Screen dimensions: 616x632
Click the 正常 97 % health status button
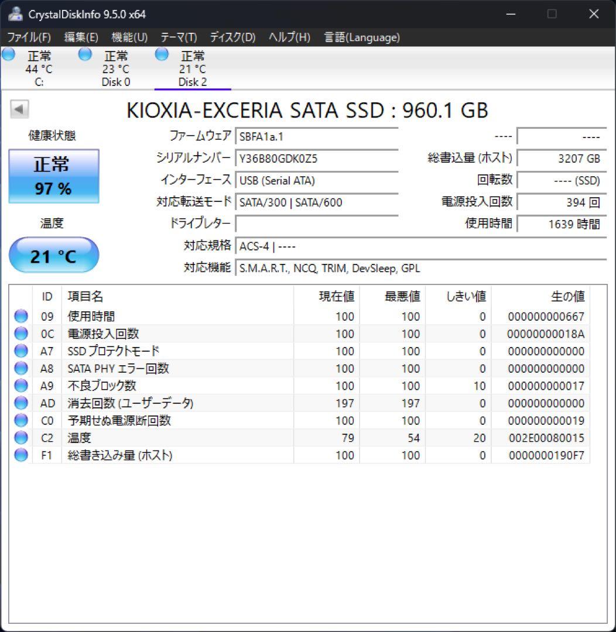[54, 176]
